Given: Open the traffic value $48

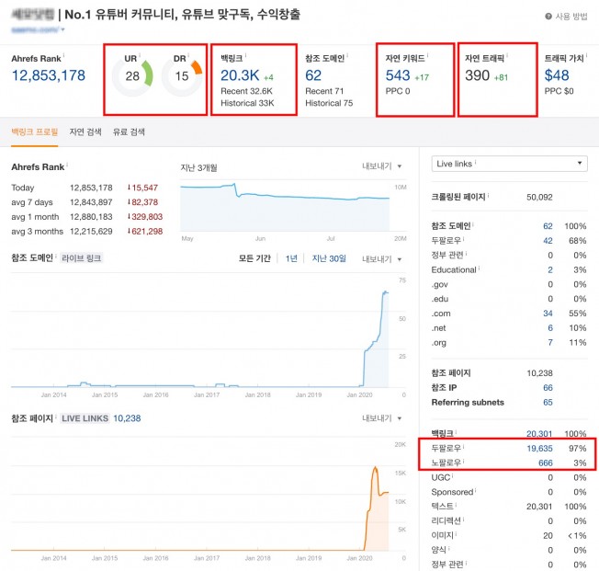Looking at the screenshot, I should click(557, 75).
